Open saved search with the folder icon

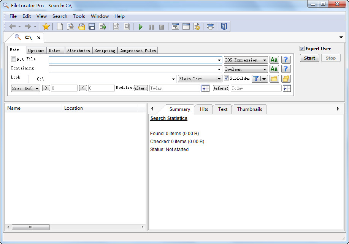tap(81, 27)
